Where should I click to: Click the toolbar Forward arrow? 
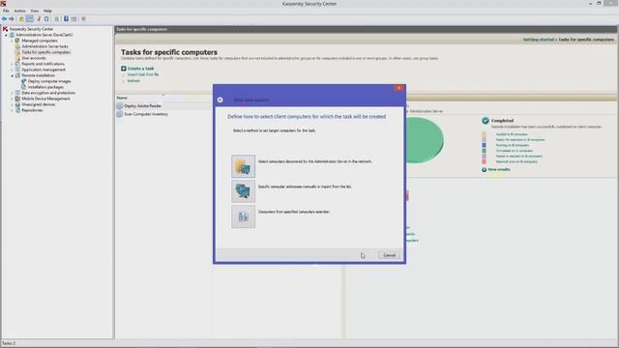(12, 19)
